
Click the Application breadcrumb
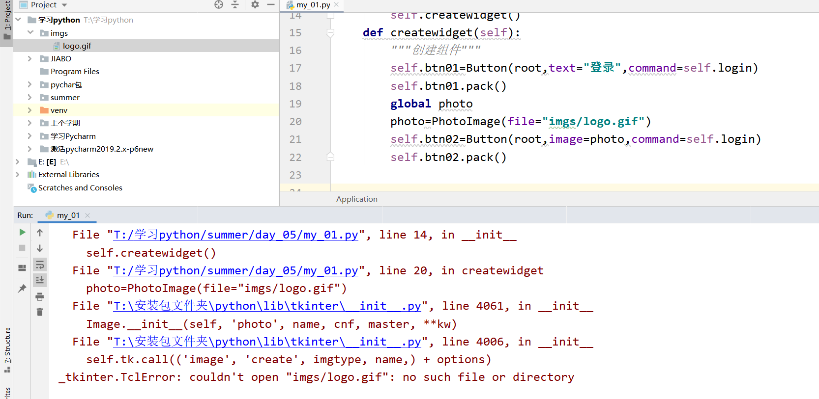coord(357,199)
